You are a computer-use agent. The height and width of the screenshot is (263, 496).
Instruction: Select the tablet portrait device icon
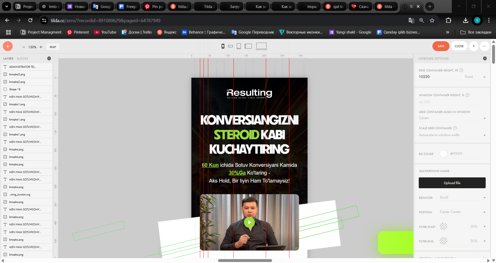(239, 46)
